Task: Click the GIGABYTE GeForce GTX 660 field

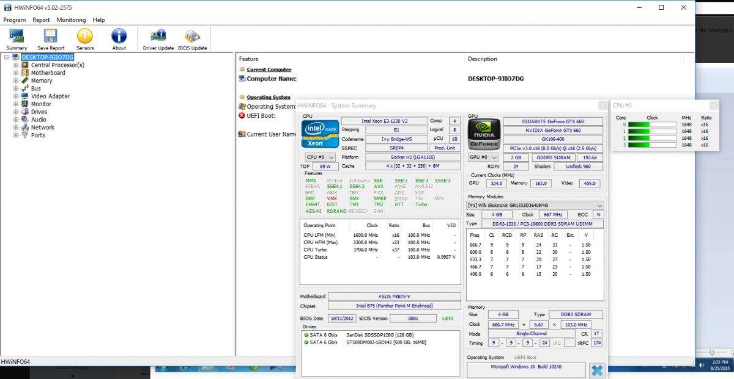Action: (x=553, y=121)
